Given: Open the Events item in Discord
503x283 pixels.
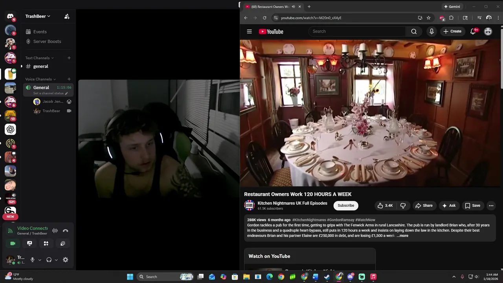Looking at the screenshot, I should pyautogui.click(x=40, y=31).
